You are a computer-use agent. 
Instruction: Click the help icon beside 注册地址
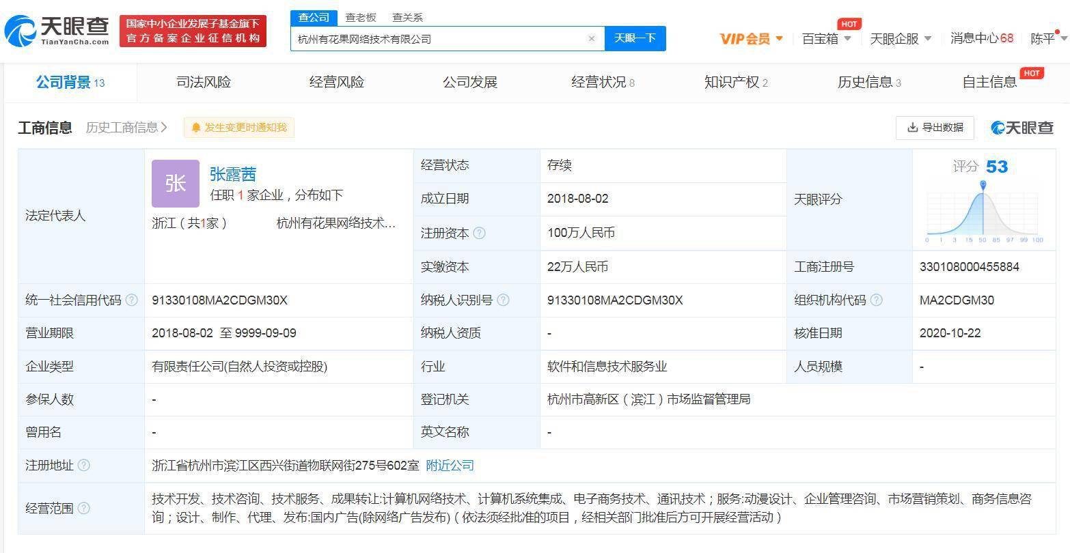(84, 465)
